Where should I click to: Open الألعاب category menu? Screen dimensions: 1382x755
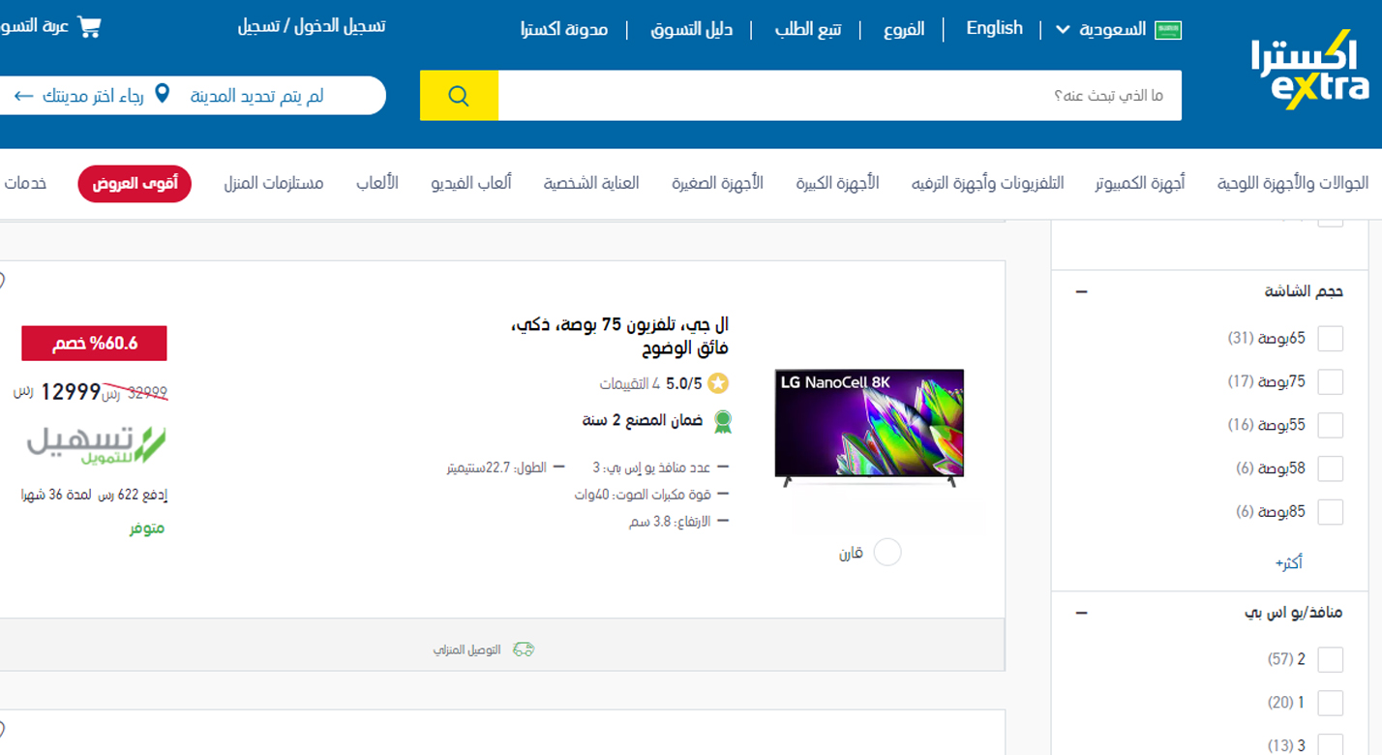tap(377, 183)
